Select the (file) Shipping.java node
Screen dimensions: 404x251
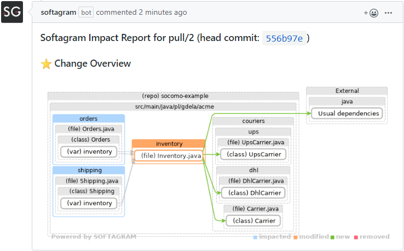[89, 180]
